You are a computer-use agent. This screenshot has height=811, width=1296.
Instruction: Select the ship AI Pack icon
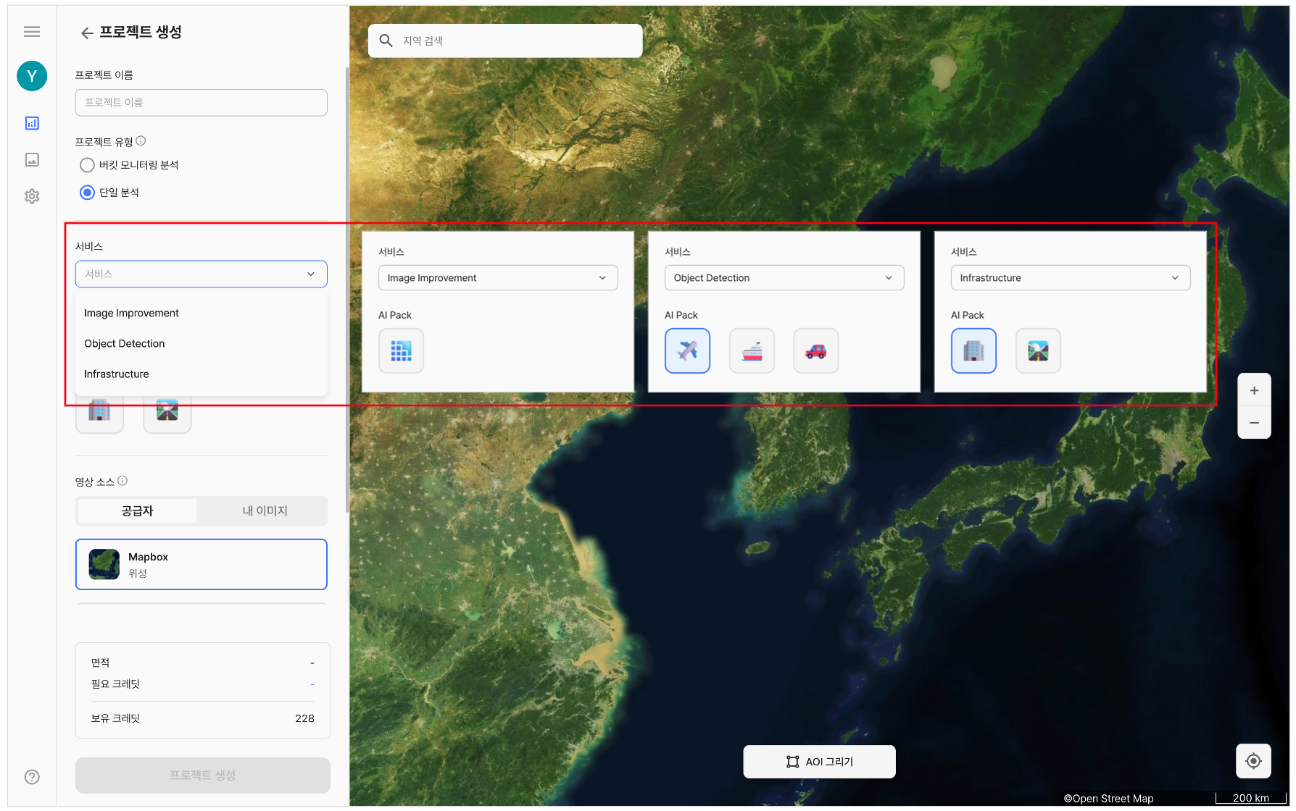[752, 351]
